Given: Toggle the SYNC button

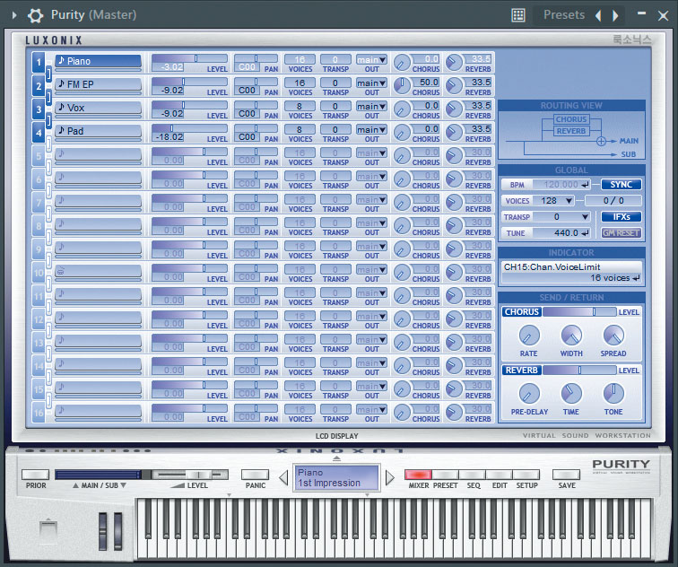Looking at the screenshot, I should pyautogui.click(x=621, y=185).
